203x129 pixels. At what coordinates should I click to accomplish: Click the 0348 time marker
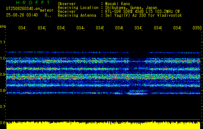[x=158, y=28]
